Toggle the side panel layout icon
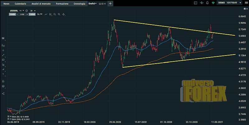The height and width of the screenshot is (125, 249). [x=195, y=2]
